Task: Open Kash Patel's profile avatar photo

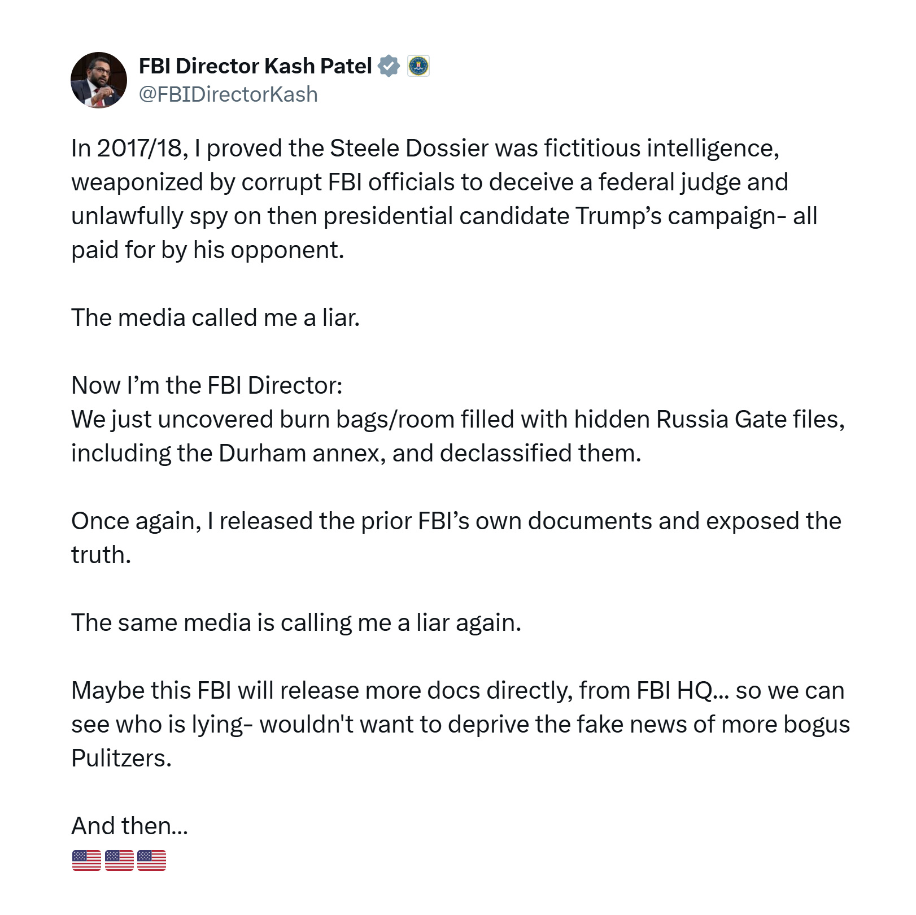Action: (x=99, y=80)
